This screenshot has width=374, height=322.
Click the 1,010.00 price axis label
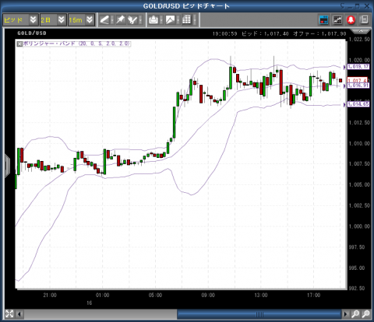359,143
